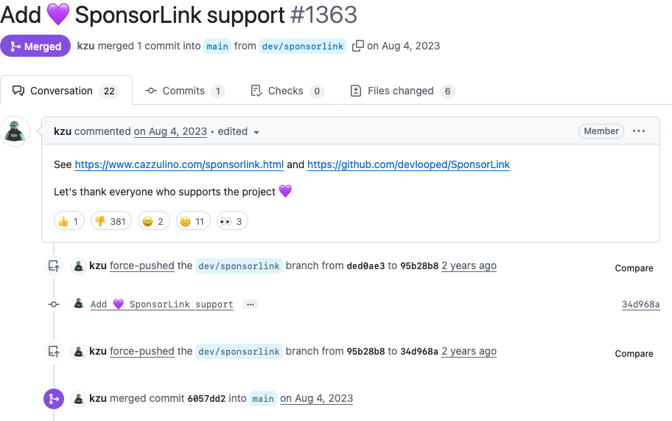Click the purple Merged status badge

pyautogui.click(x=35, y=46)
